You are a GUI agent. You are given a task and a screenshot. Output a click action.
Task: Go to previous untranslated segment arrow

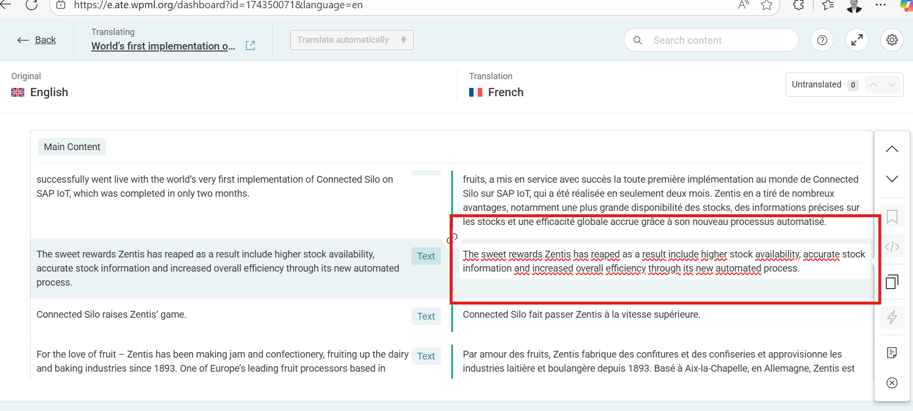click(x=874, y=85)
